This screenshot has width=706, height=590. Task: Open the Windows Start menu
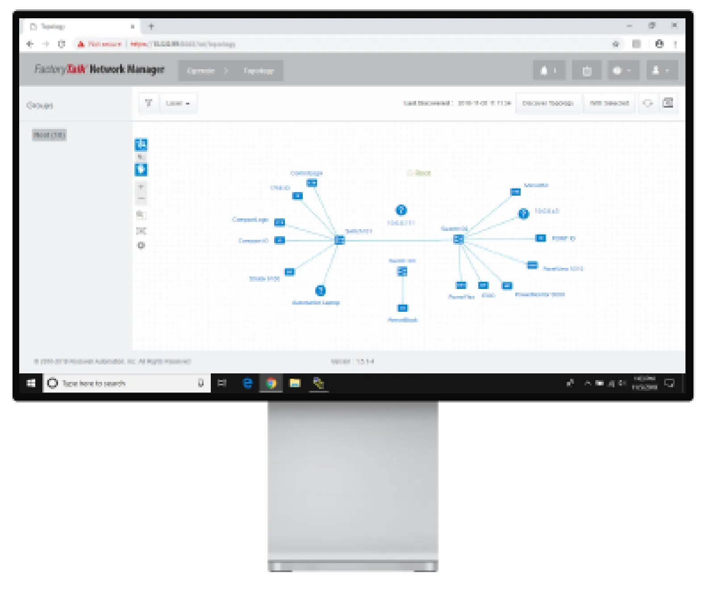tap(31, 383)
